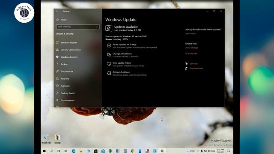The height and width of the screenshot is (154, 274).
Task: Click the OS build info link
Action: point(191,53)
